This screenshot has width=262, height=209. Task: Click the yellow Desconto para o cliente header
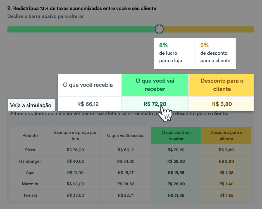(221, 85)
